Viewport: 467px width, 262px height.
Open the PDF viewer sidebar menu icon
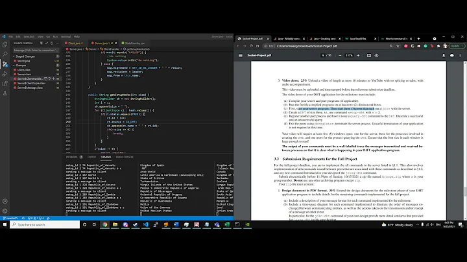click(x=241, y=55)
